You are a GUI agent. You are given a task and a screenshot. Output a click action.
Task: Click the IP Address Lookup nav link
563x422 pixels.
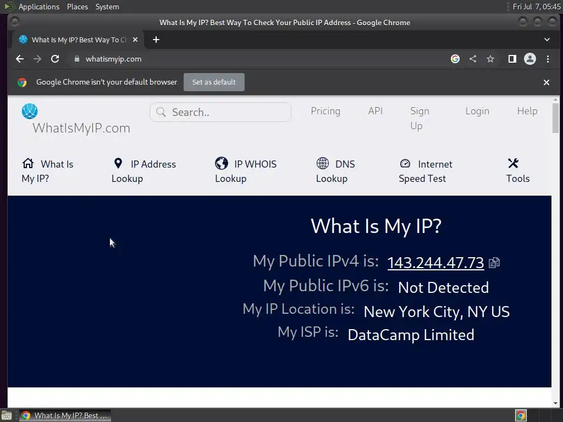click(143, 171)
